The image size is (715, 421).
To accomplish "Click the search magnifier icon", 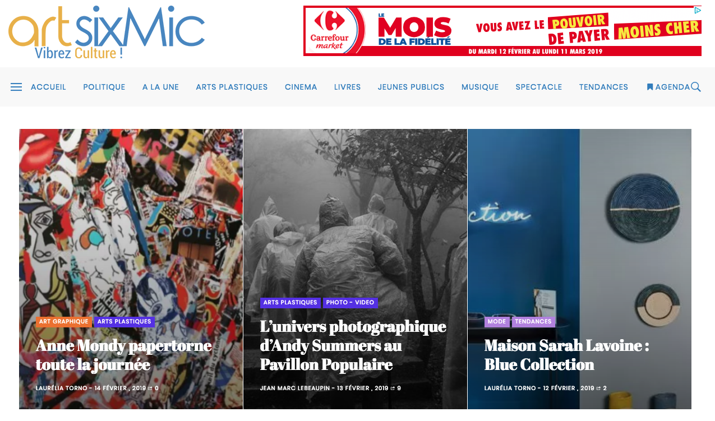I will [x=696, y=87].
